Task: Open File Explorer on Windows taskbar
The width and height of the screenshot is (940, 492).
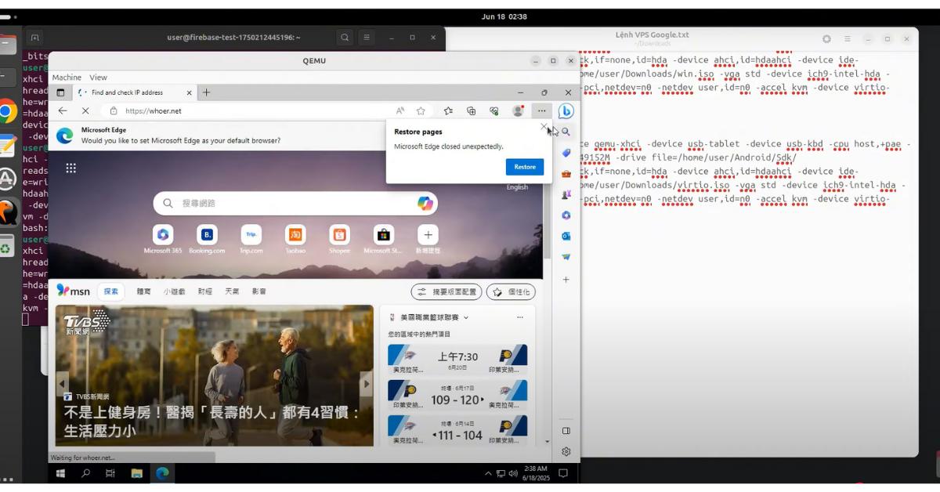Action: (136, 473)
